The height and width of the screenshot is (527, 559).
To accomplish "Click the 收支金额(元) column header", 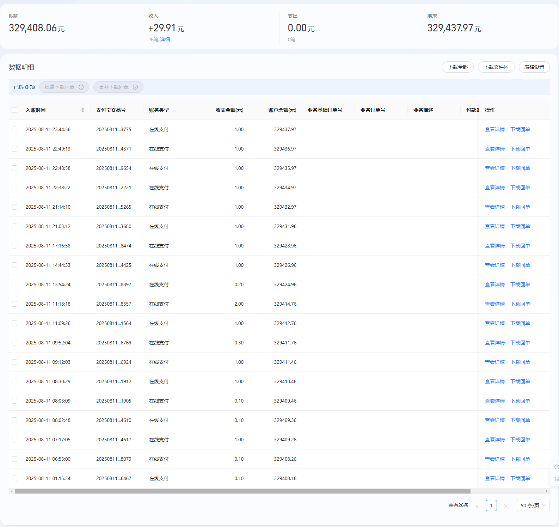I will [229, 110].
